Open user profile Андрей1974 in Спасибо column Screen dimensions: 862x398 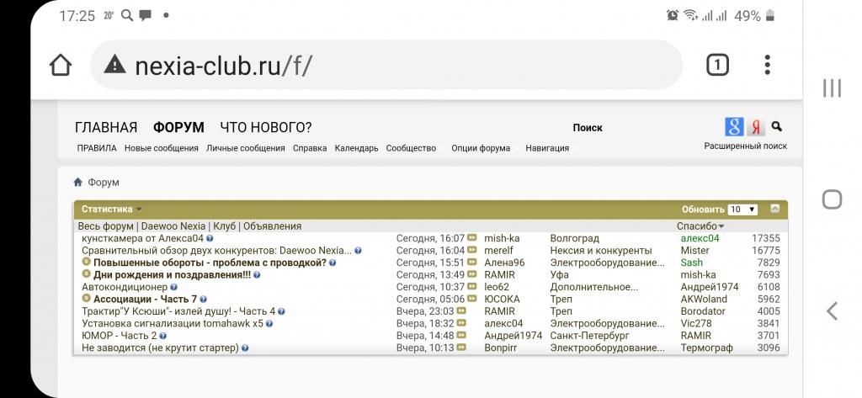click(709, 287)
